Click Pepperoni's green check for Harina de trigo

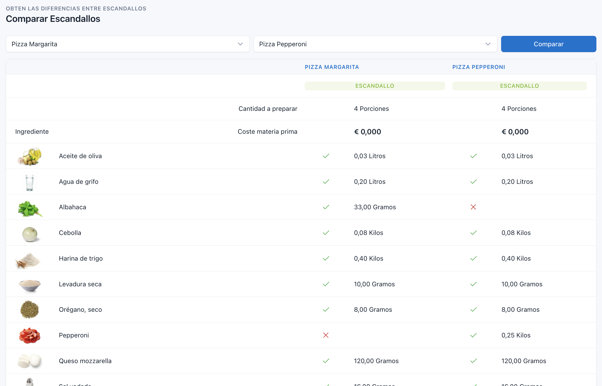[473, 258]
